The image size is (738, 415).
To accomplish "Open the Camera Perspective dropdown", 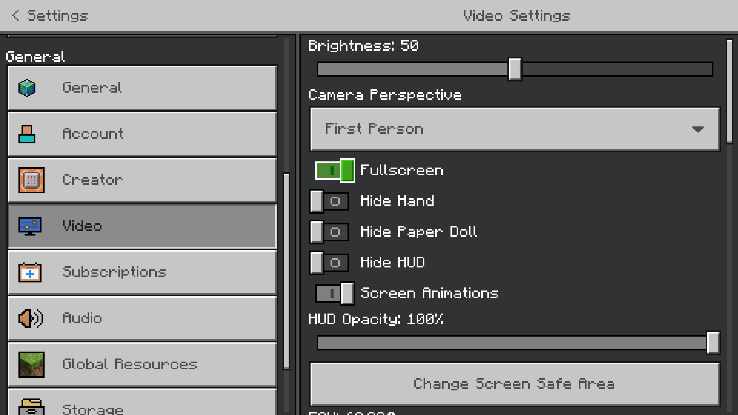I will [x=514, y=129].
